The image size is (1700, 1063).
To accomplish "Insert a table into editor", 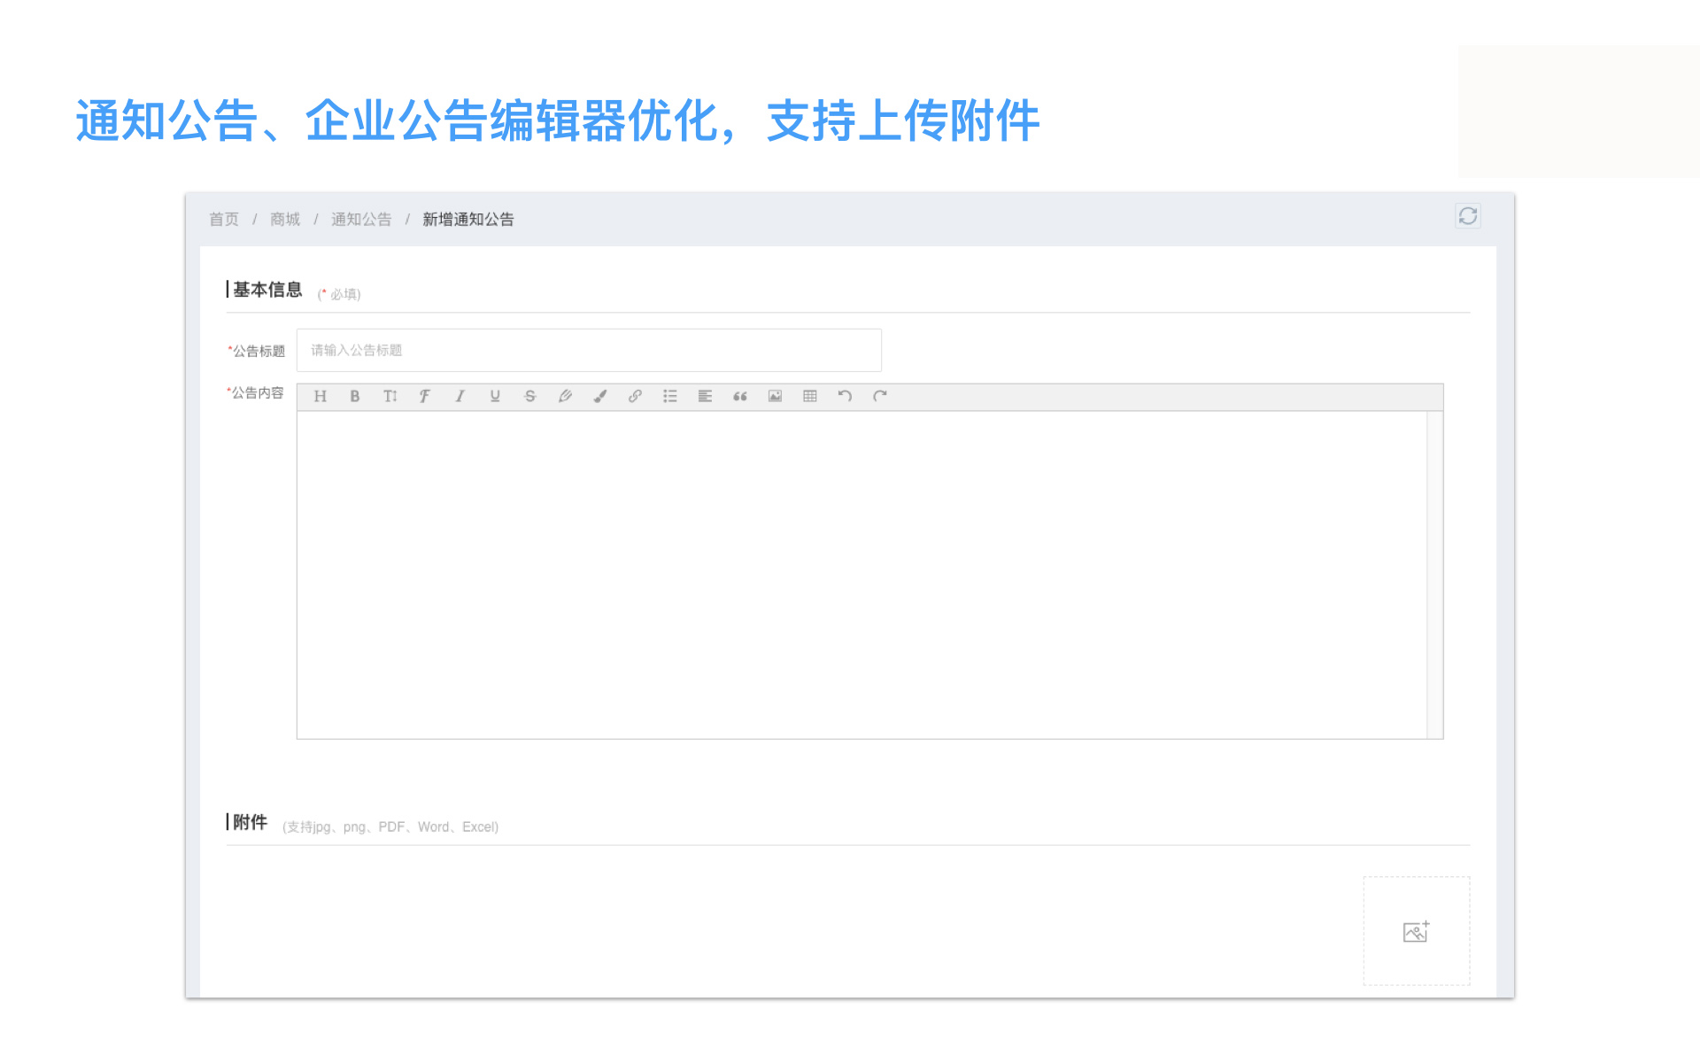I will pos(810,396).
